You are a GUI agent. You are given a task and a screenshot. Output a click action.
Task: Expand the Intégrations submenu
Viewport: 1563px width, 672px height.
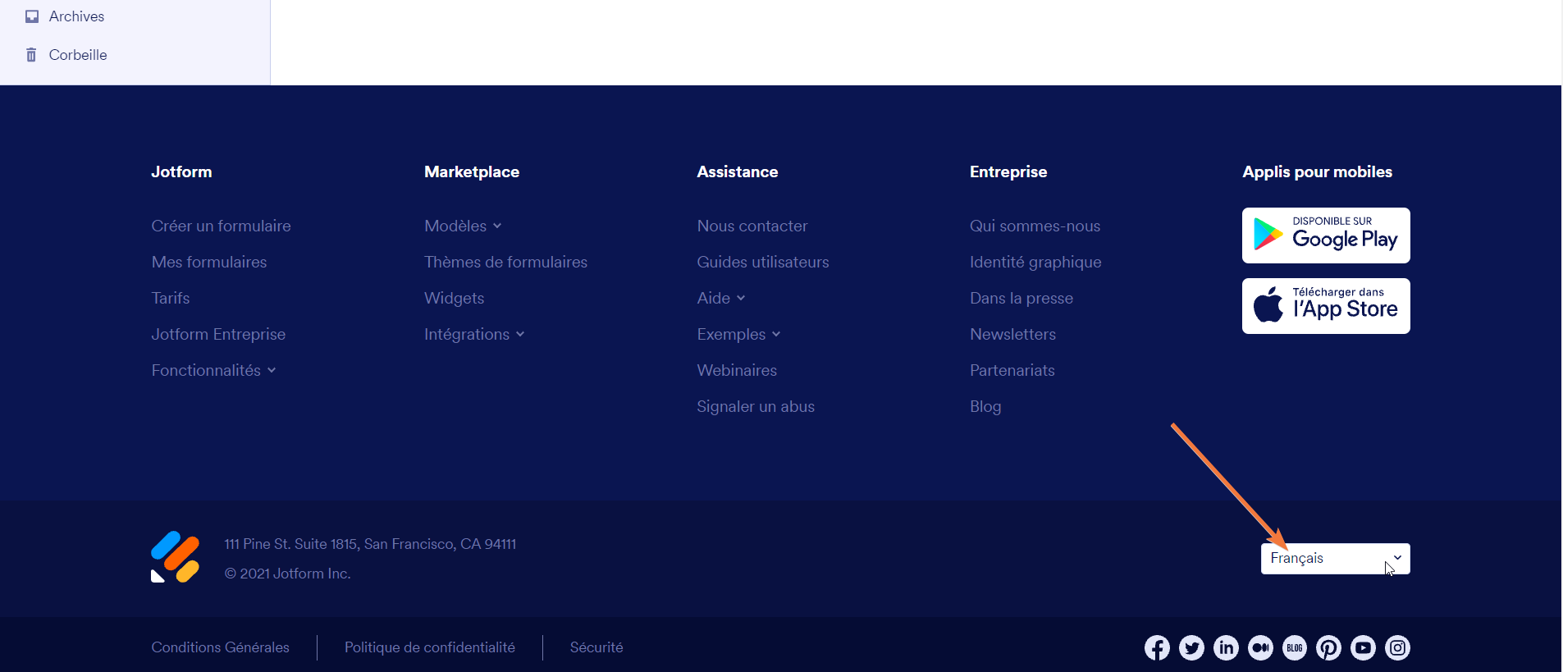tap(474, 335)
